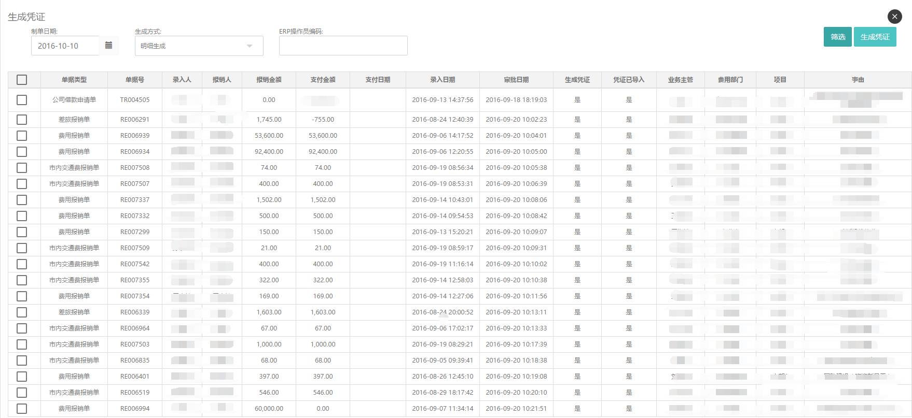Tick the checkbox for RE006934
This screenshot has width=912, height=418.
pos(22,152)
